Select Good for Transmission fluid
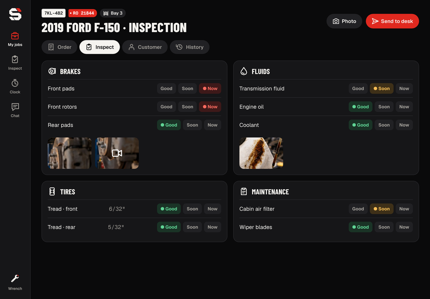This screenshot has width=430, height=299. click(358, 88)
